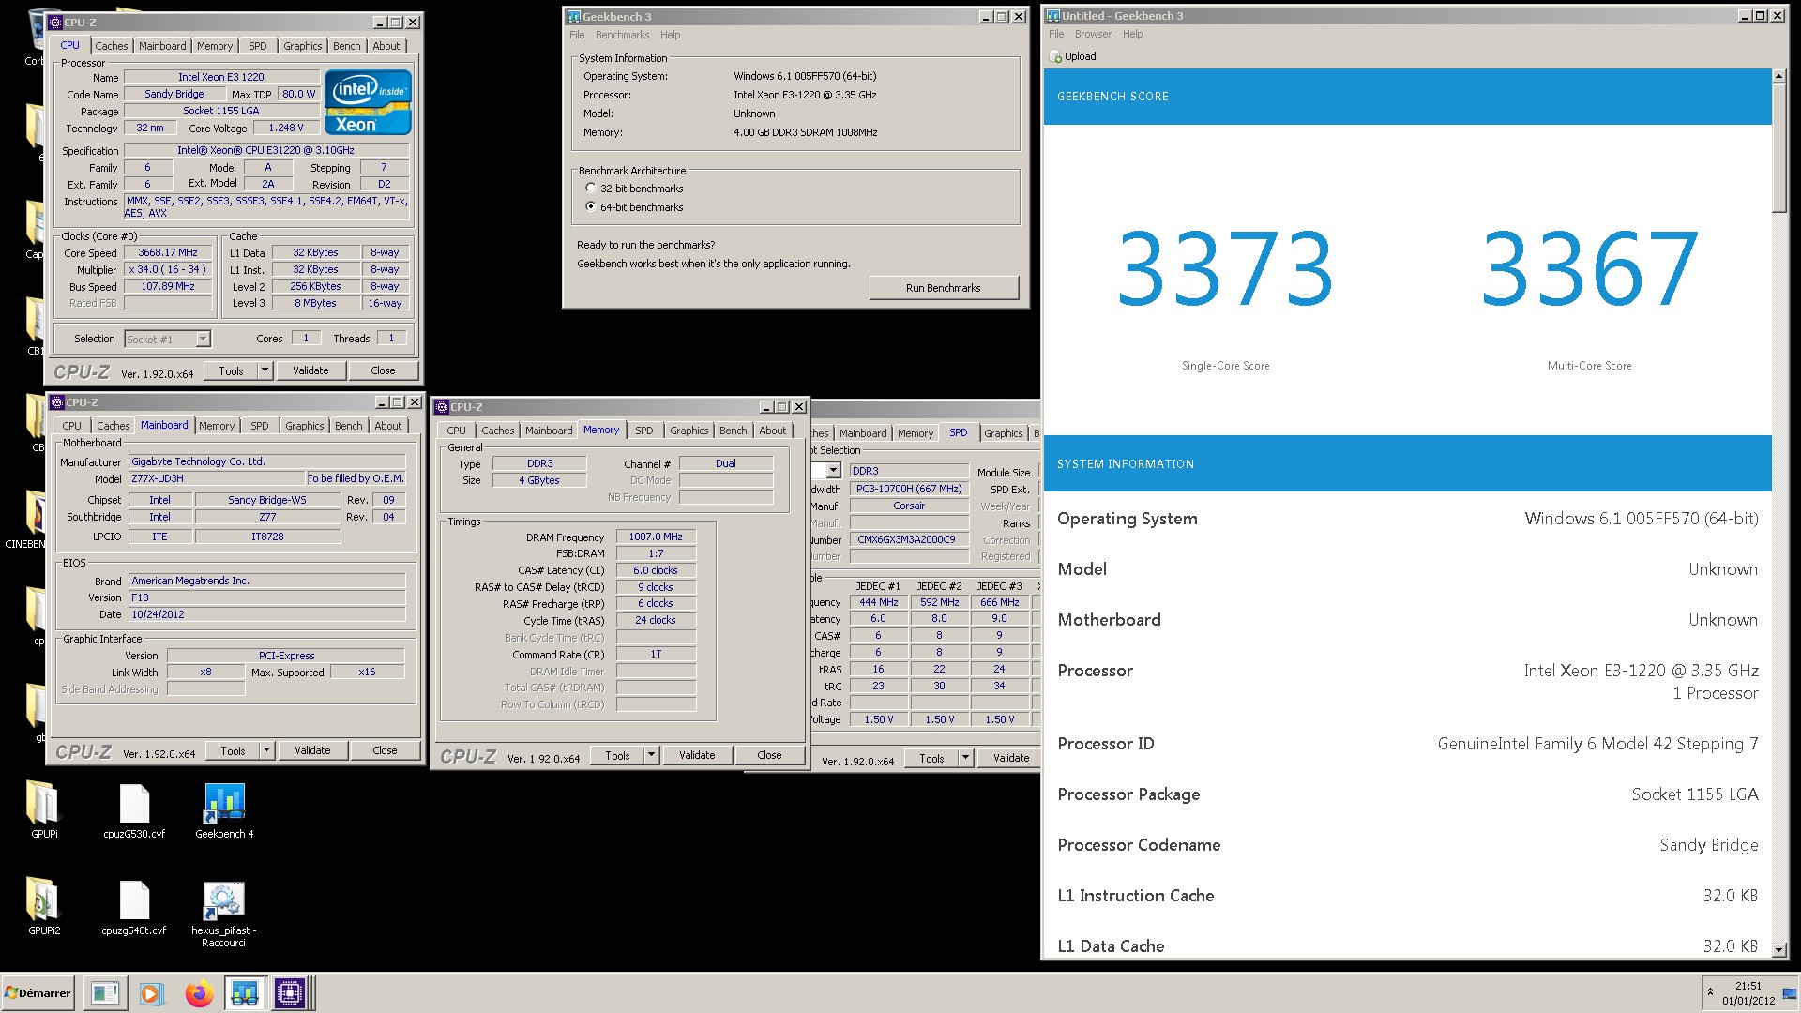Expand the memory slot selection dropdown
This screenshot has width=1801, height=1013.
tap(833, 470)
